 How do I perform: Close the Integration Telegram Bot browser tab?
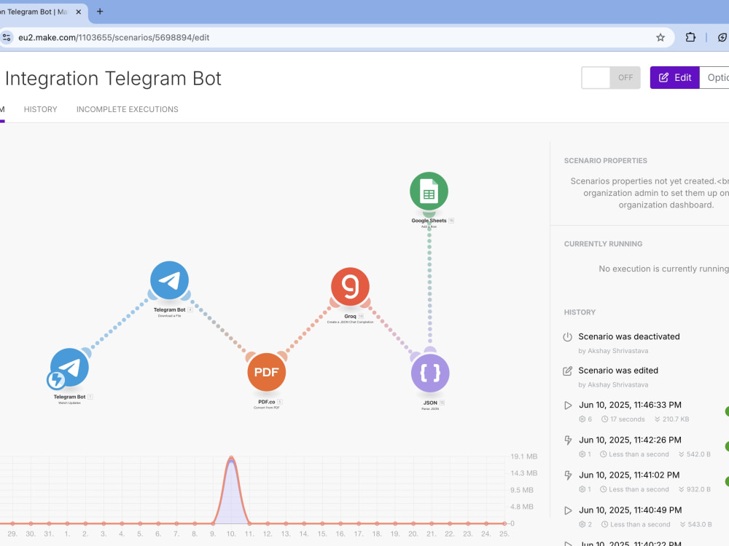tap(79, 12)
